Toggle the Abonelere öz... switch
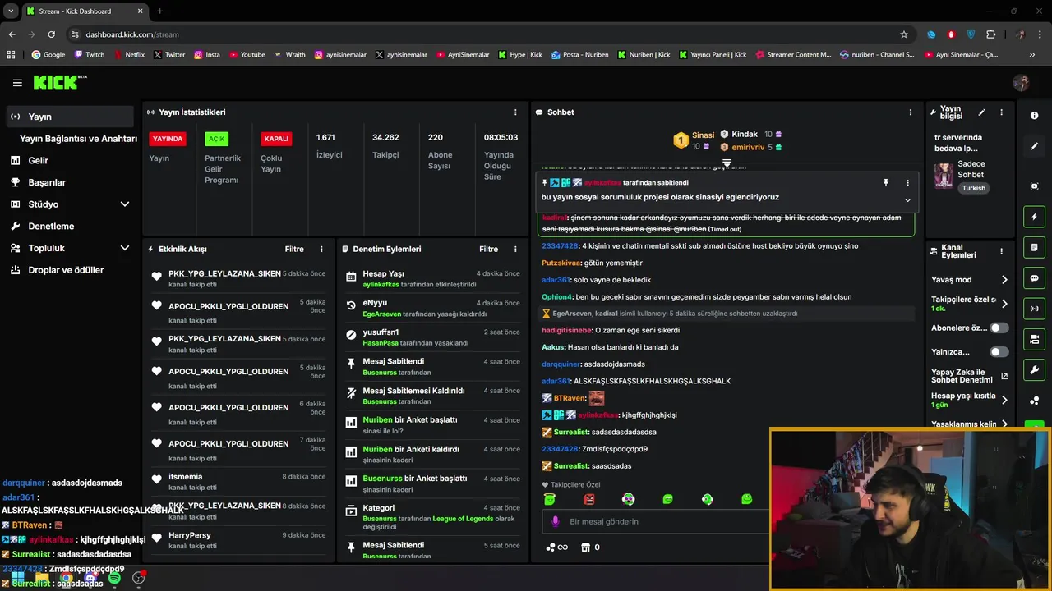Screen dimensions: 1052x591 pos(999,328)
